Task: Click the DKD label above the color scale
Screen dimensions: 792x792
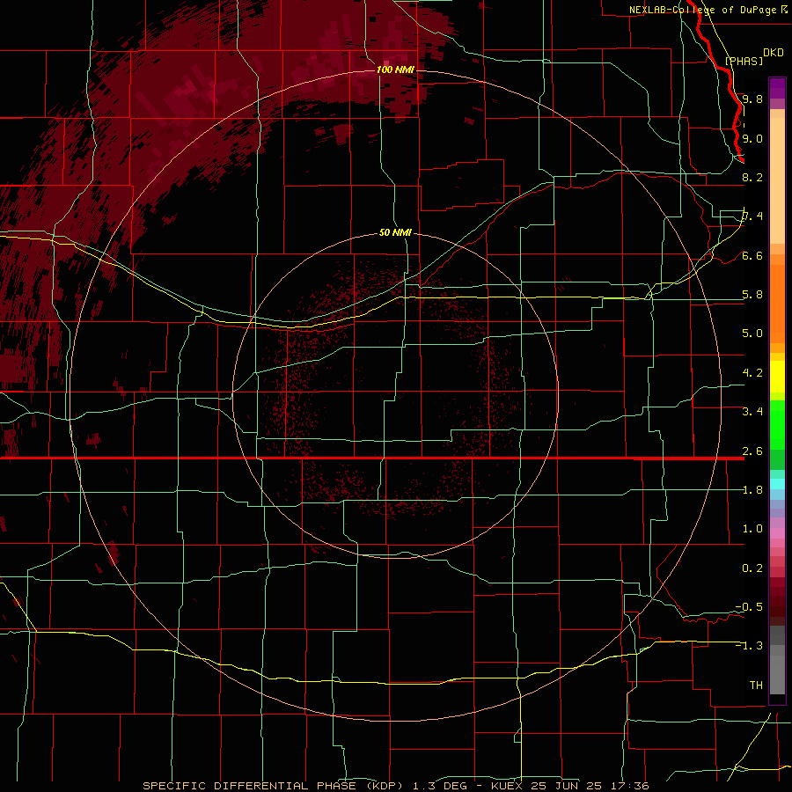Action: [x=774, y=53]
